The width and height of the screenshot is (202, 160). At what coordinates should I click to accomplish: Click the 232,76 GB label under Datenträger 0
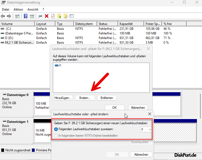9,103
